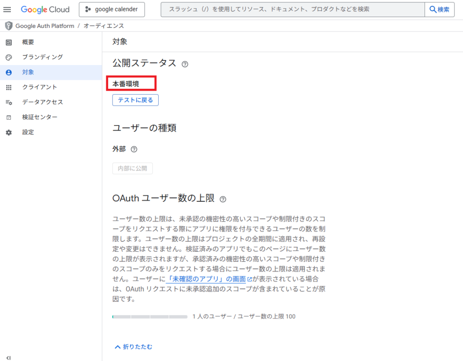Collapse the left sidebar panel

click(8, 357)
